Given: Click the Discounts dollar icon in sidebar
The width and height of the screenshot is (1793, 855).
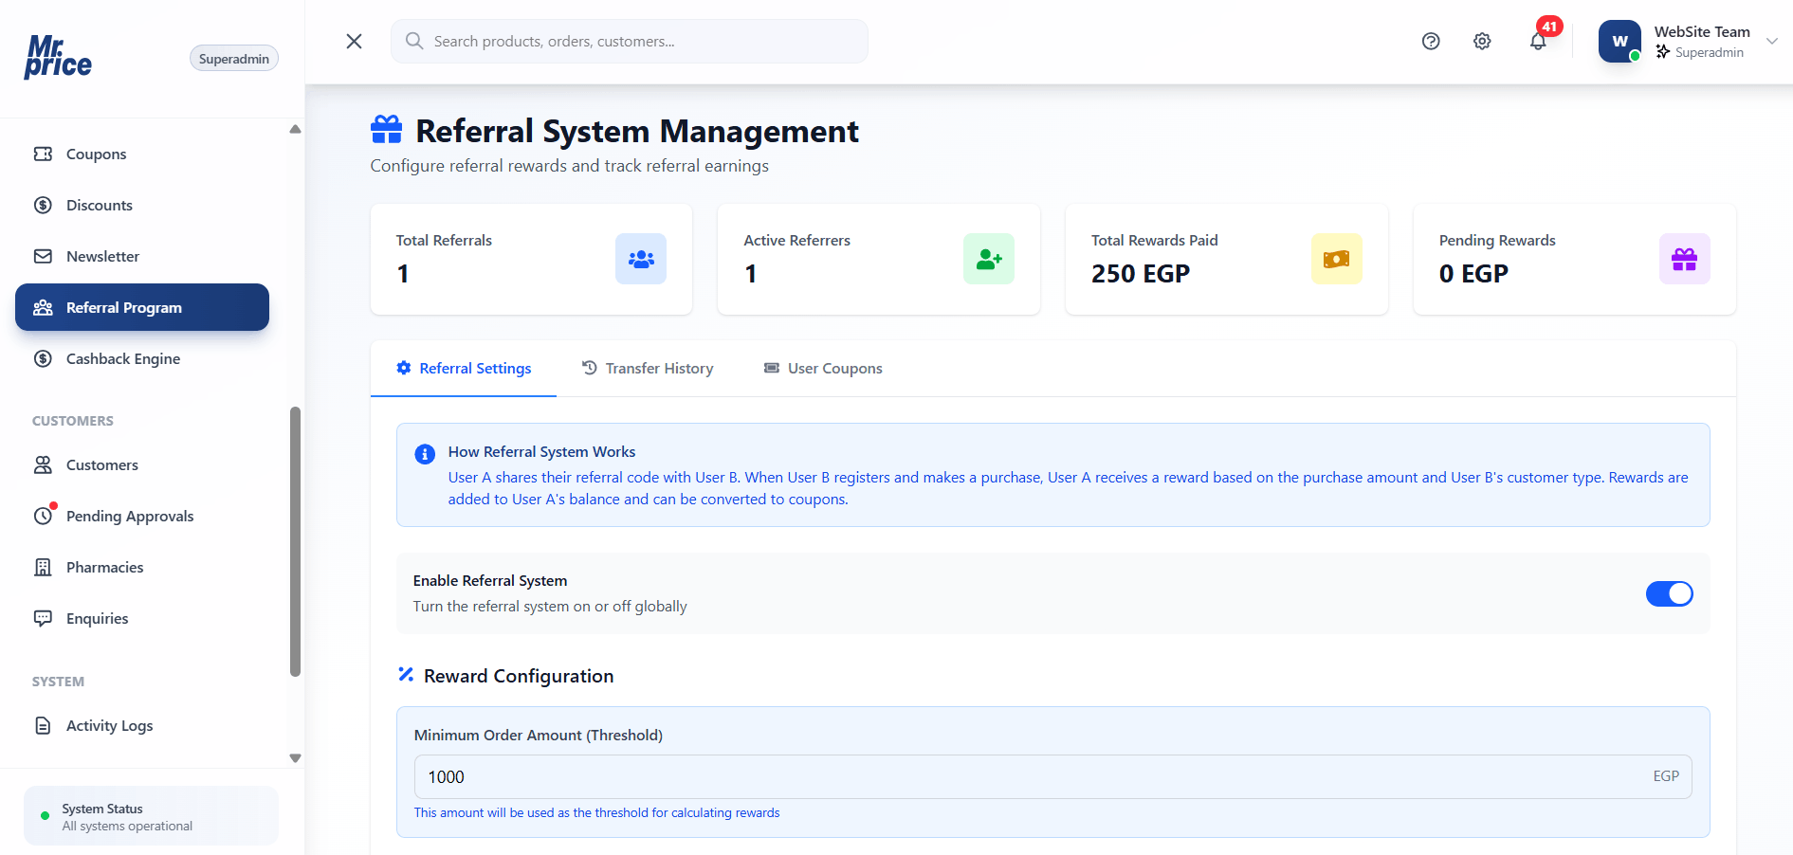Looking at the screenshot, I should click(x=43, y=205).
